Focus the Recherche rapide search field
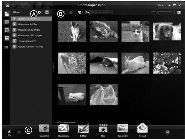Viewport: 185px width, 139px height. [x=99, y=12]
